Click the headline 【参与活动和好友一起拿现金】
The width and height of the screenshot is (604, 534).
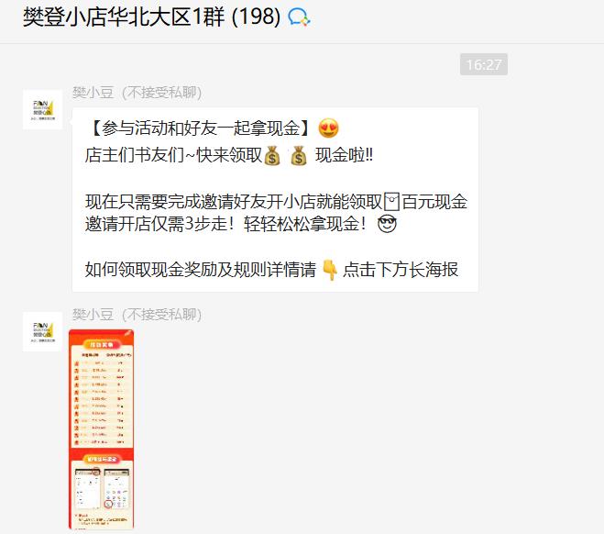(200, 128)
